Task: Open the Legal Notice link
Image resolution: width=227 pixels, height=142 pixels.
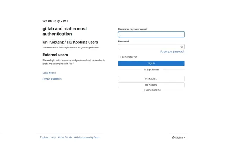Action: (49, 73)
